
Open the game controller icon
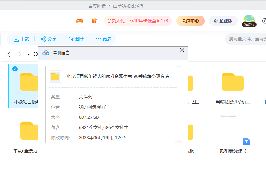(x=79, y=21)
